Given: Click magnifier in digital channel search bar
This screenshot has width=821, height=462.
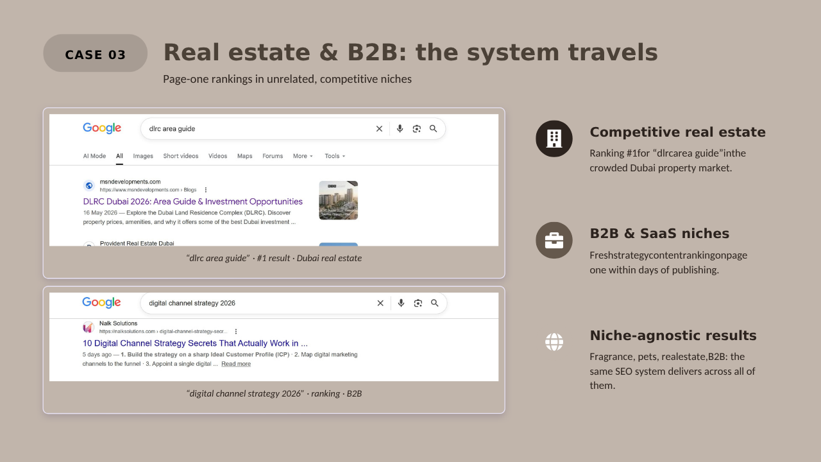Looking at the screenshot, I should [x=435, y=303].
